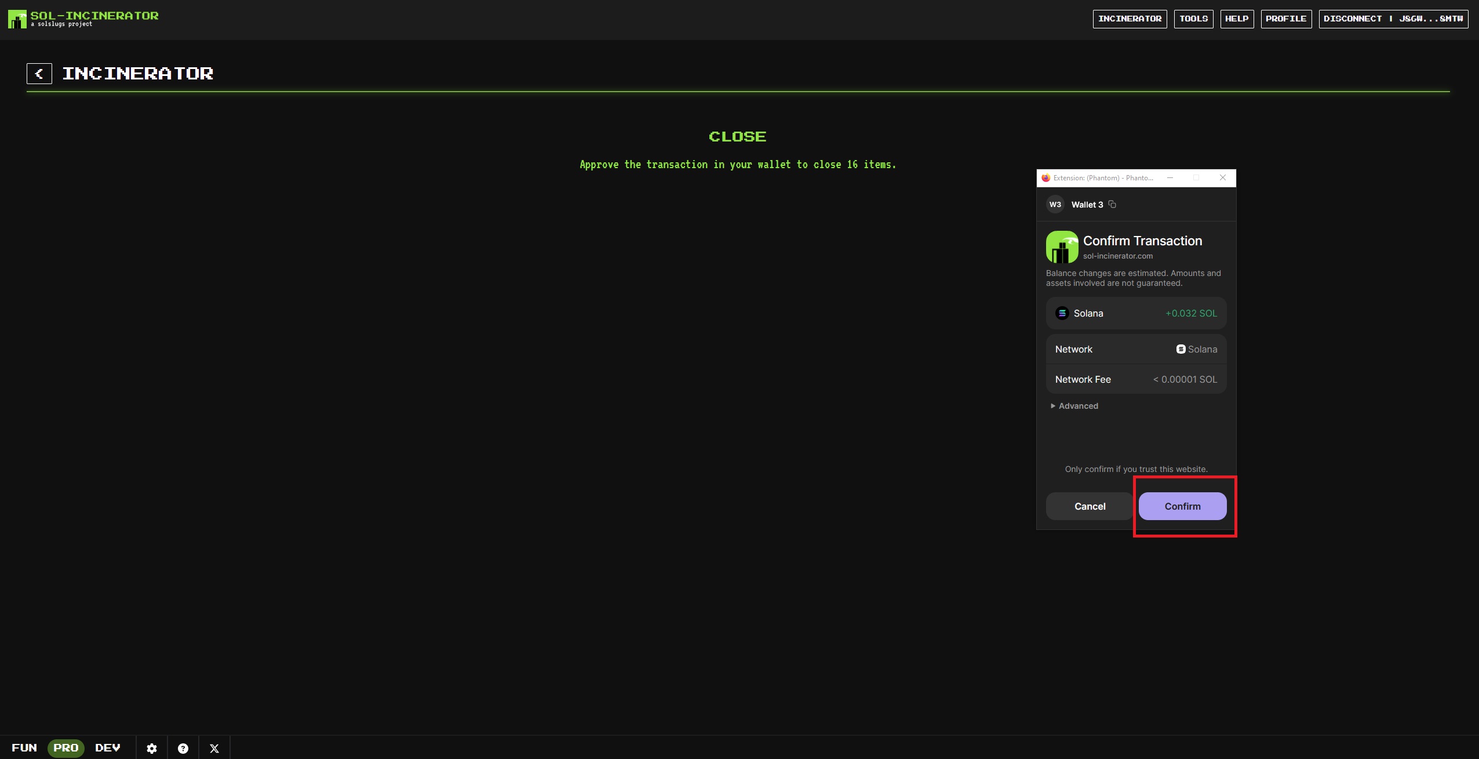Image resolution: width=1479 pixels, height=759 pixels.
Task: Switch to FUN mode
Action: pos(24,748)
